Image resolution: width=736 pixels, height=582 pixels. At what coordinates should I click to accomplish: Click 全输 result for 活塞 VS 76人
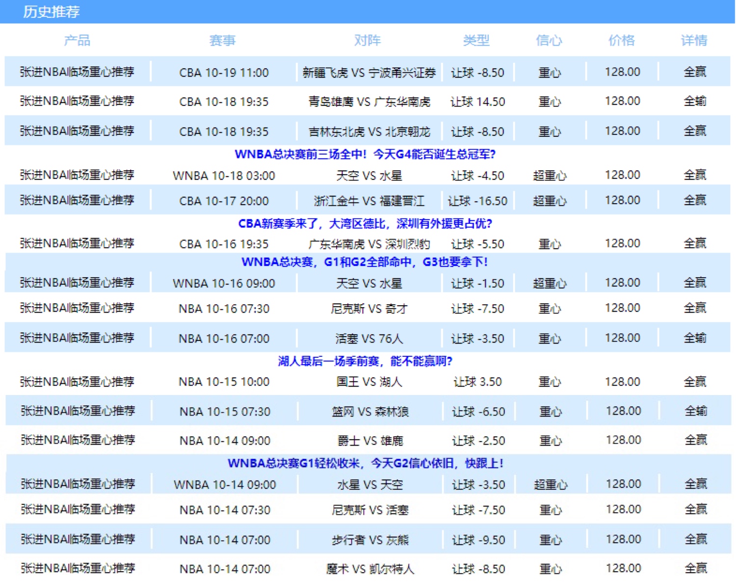(695, 338)
